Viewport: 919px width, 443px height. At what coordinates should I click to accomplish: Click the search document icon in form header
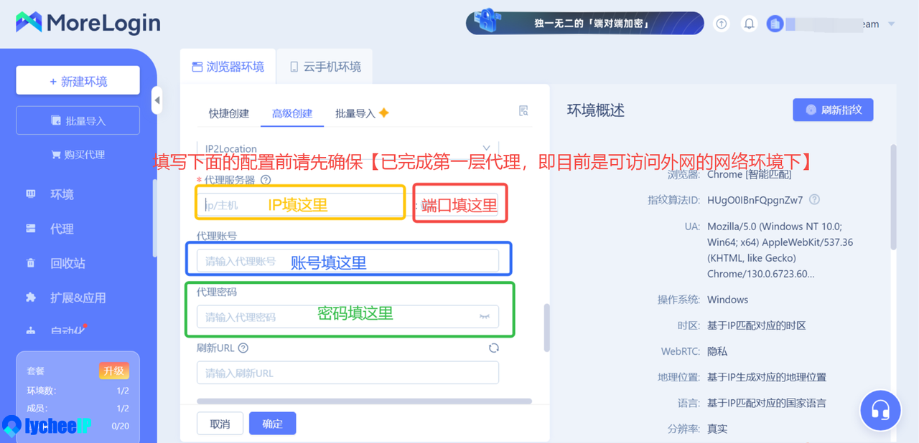click(x=523, y=110)
